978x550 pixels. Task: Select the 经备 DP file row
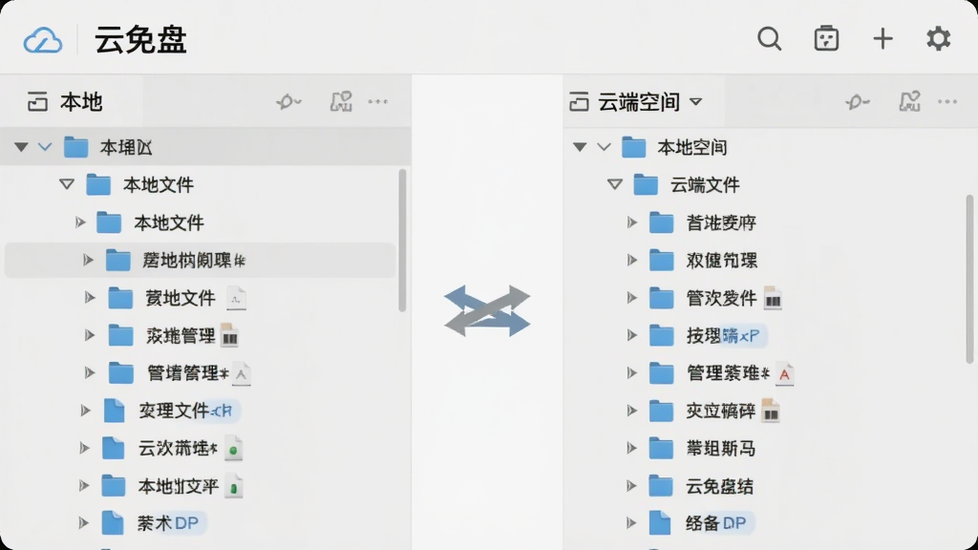(771, 523)
